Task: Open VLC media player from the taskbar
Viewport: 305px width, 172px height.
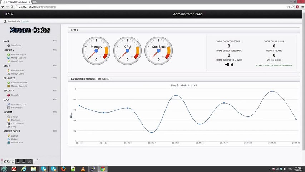Action: tap(83, 169)
